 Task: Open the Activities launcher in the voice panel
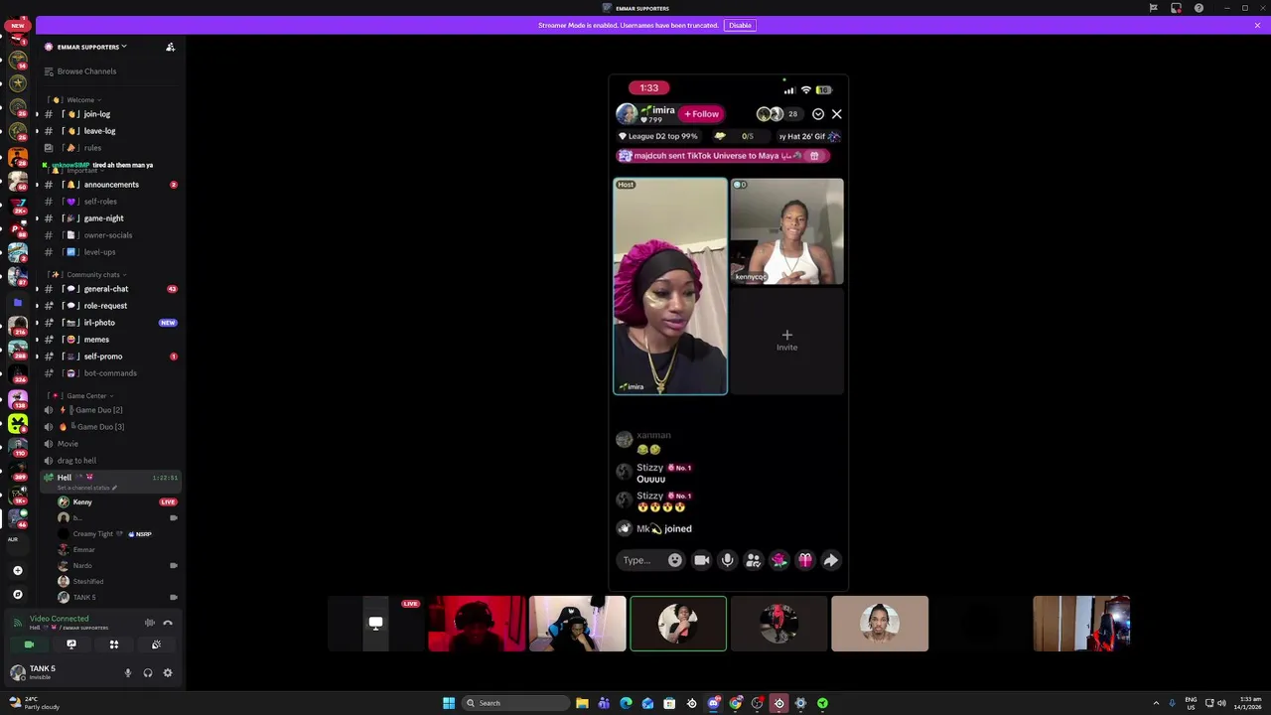pyautogui.click(x=114, y=644)
